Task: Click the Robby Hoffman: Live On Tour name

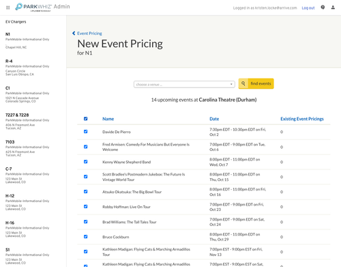Action: click(x=126, y=207)
